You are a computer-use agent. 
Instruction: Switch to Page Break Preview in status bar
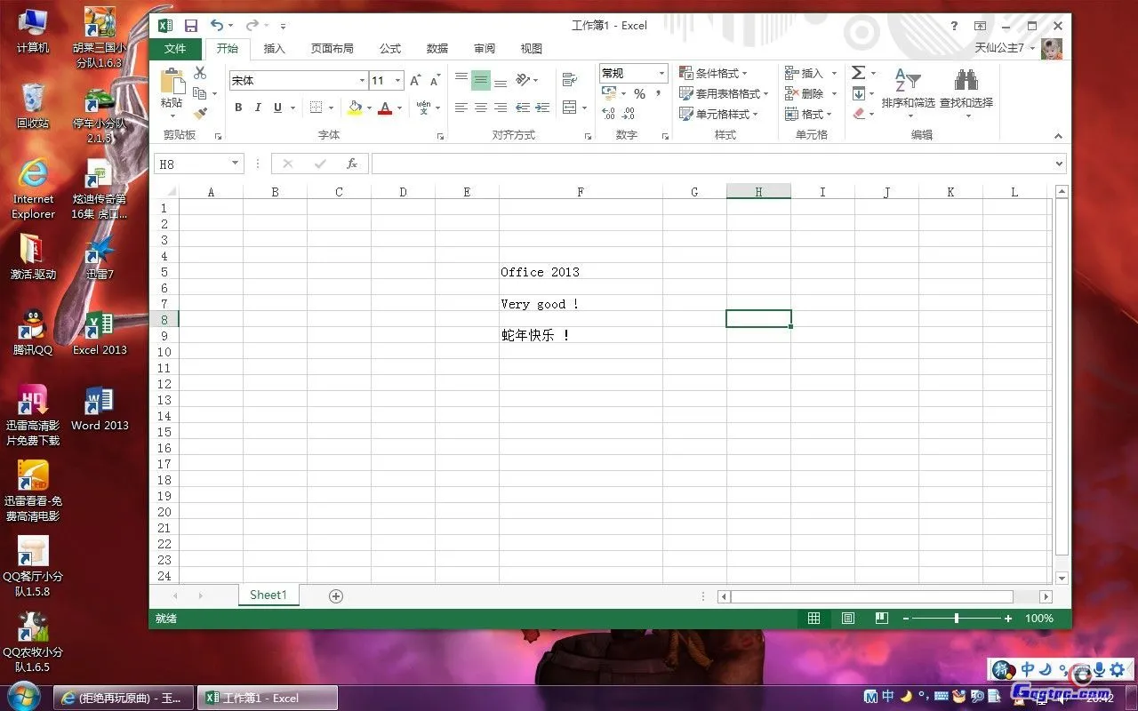tap(881, 618)
